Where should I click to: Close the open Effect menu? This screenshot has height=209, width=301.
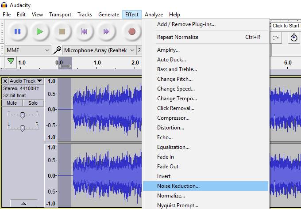(132, 15)
